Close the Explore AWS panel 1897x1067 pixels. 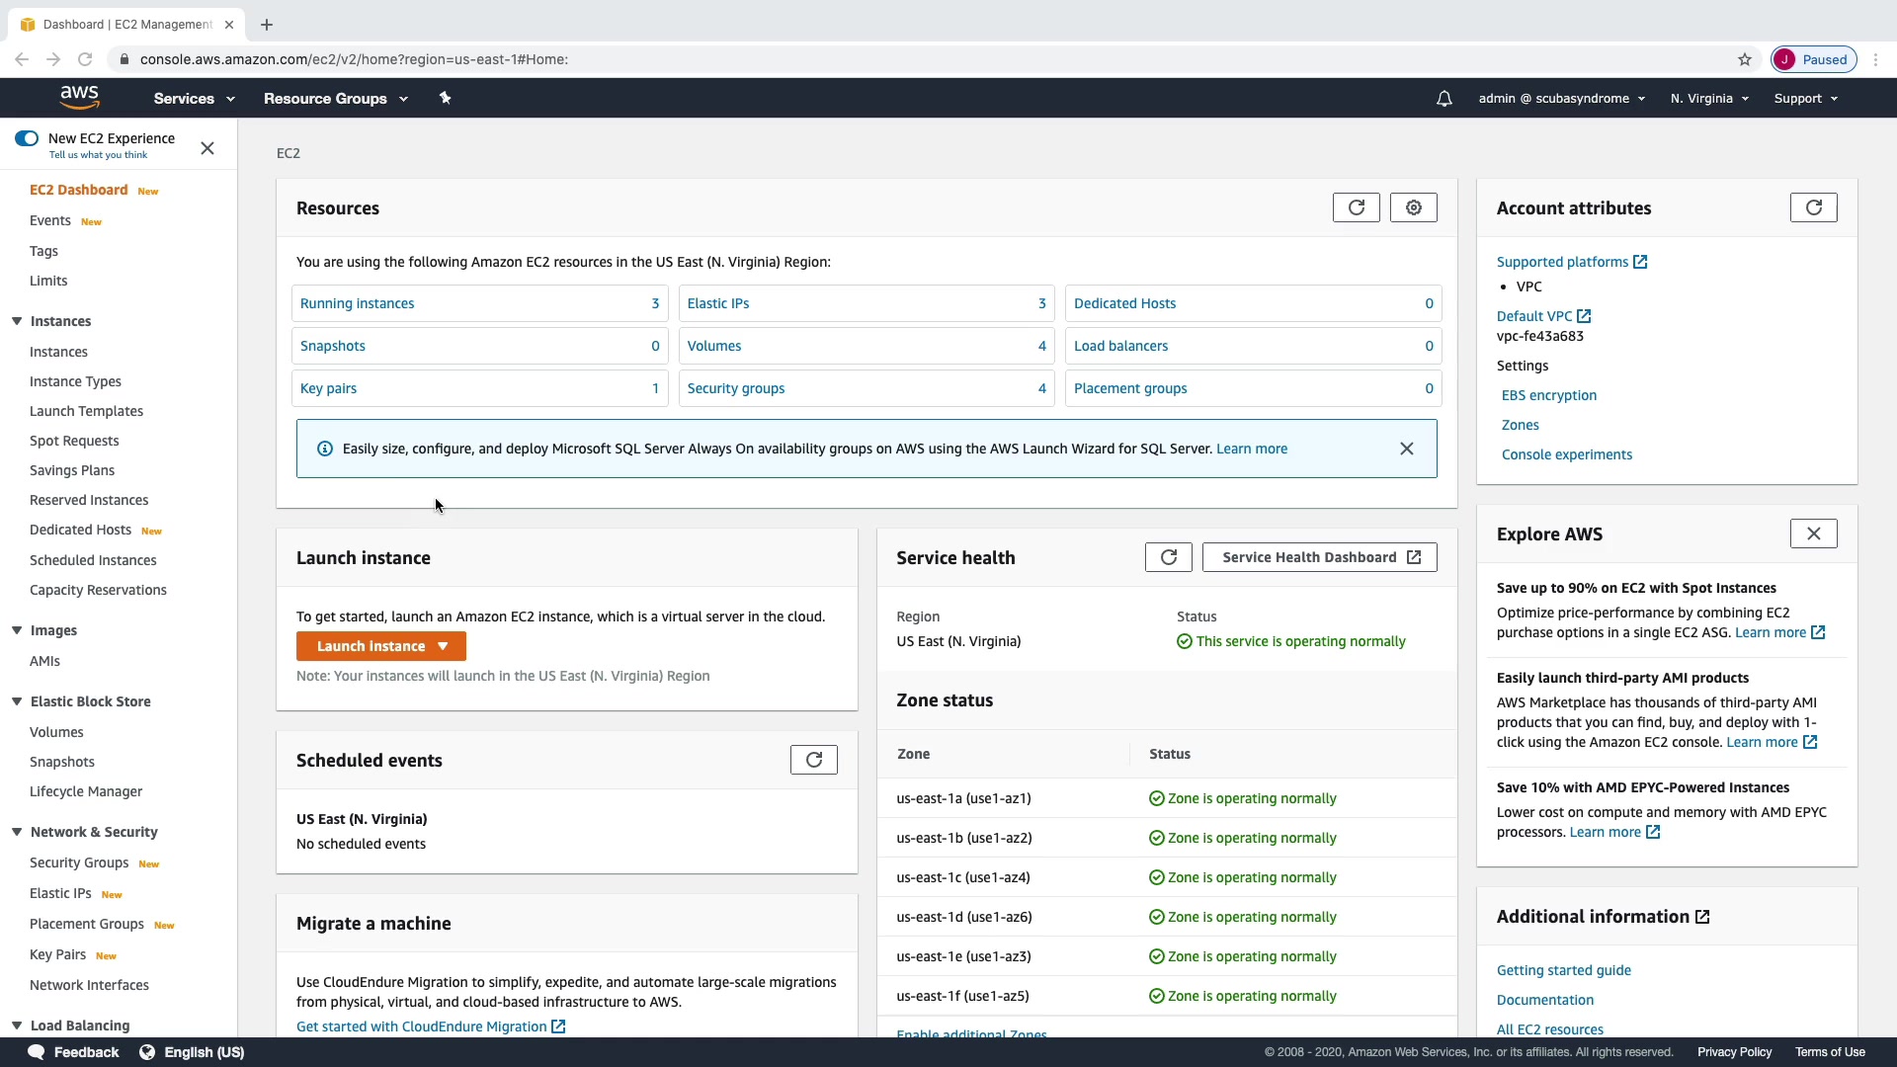tap(1813, 533)
